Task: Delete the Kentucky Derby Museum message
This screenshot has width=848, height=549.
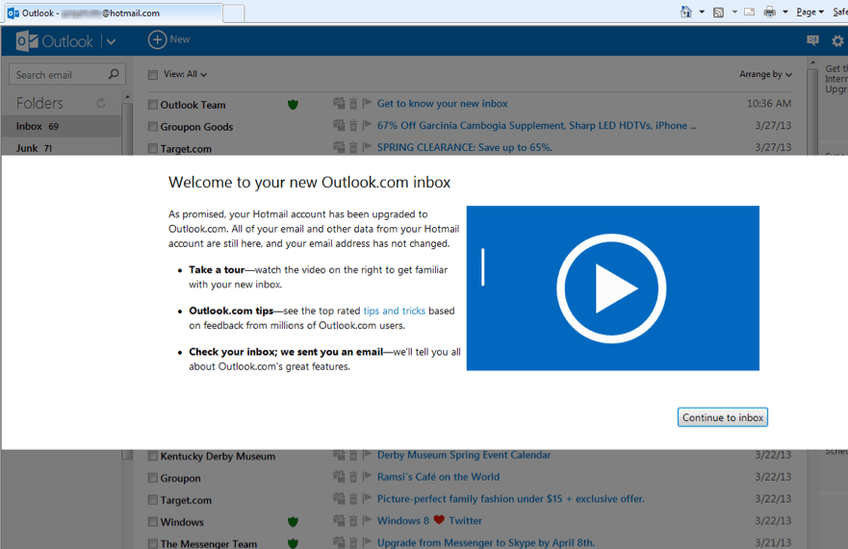Action: click(x=353, y=456)
